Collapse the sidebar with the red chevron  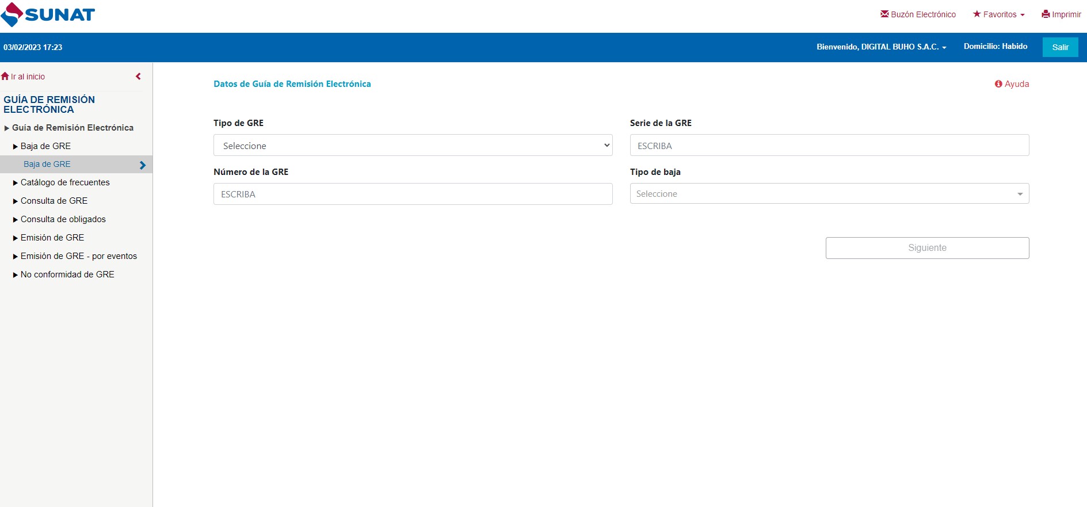138,76
